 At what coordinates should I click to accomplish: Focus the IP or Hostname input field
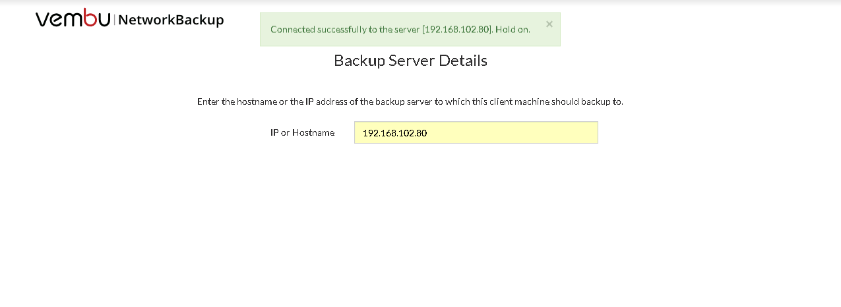coord(476,132)
